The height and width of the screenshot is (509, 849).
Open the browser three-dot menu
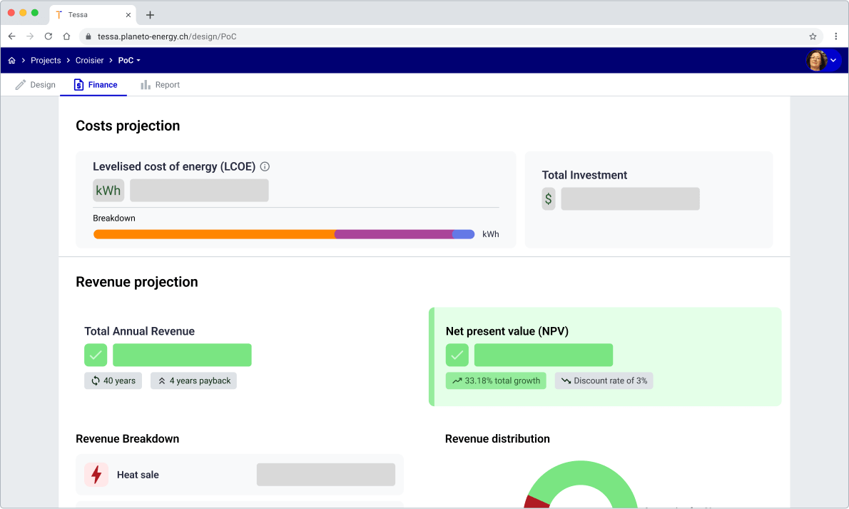click(x=835, y=36)
